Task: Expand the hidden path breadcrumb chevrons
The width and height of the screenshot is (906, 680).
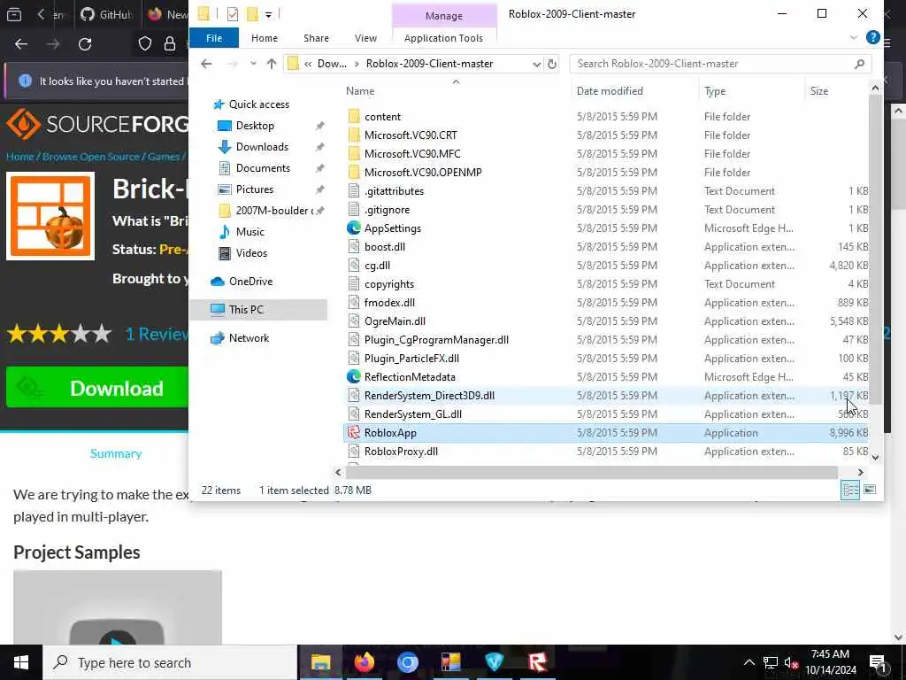Action: pyautogui.click(x=309, y=64)
